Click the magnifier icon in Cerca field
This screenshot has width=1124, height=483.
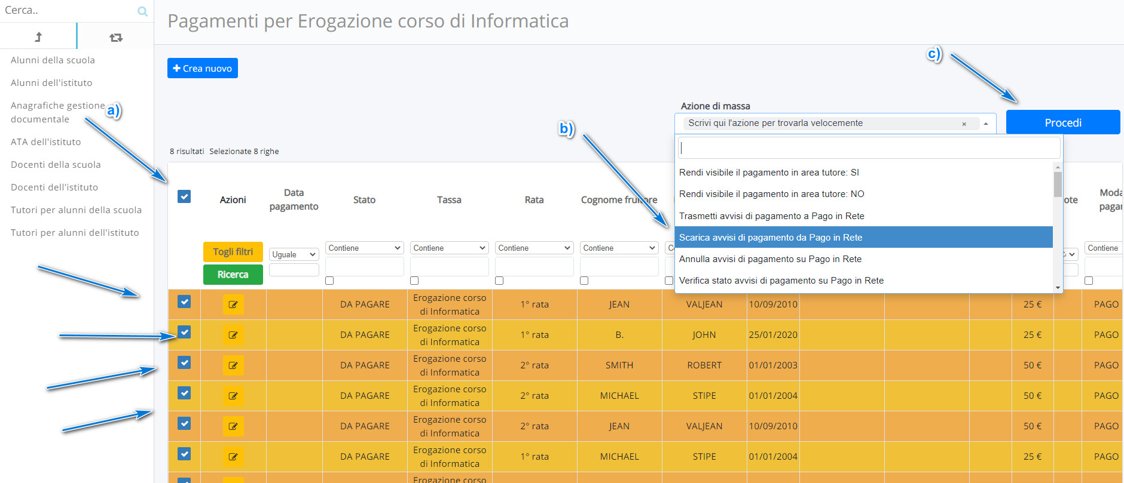(142, 11)
